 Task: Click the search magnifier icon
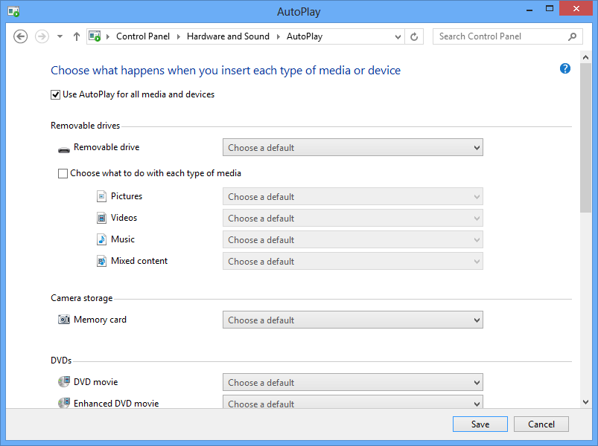(x=572, y=36)
